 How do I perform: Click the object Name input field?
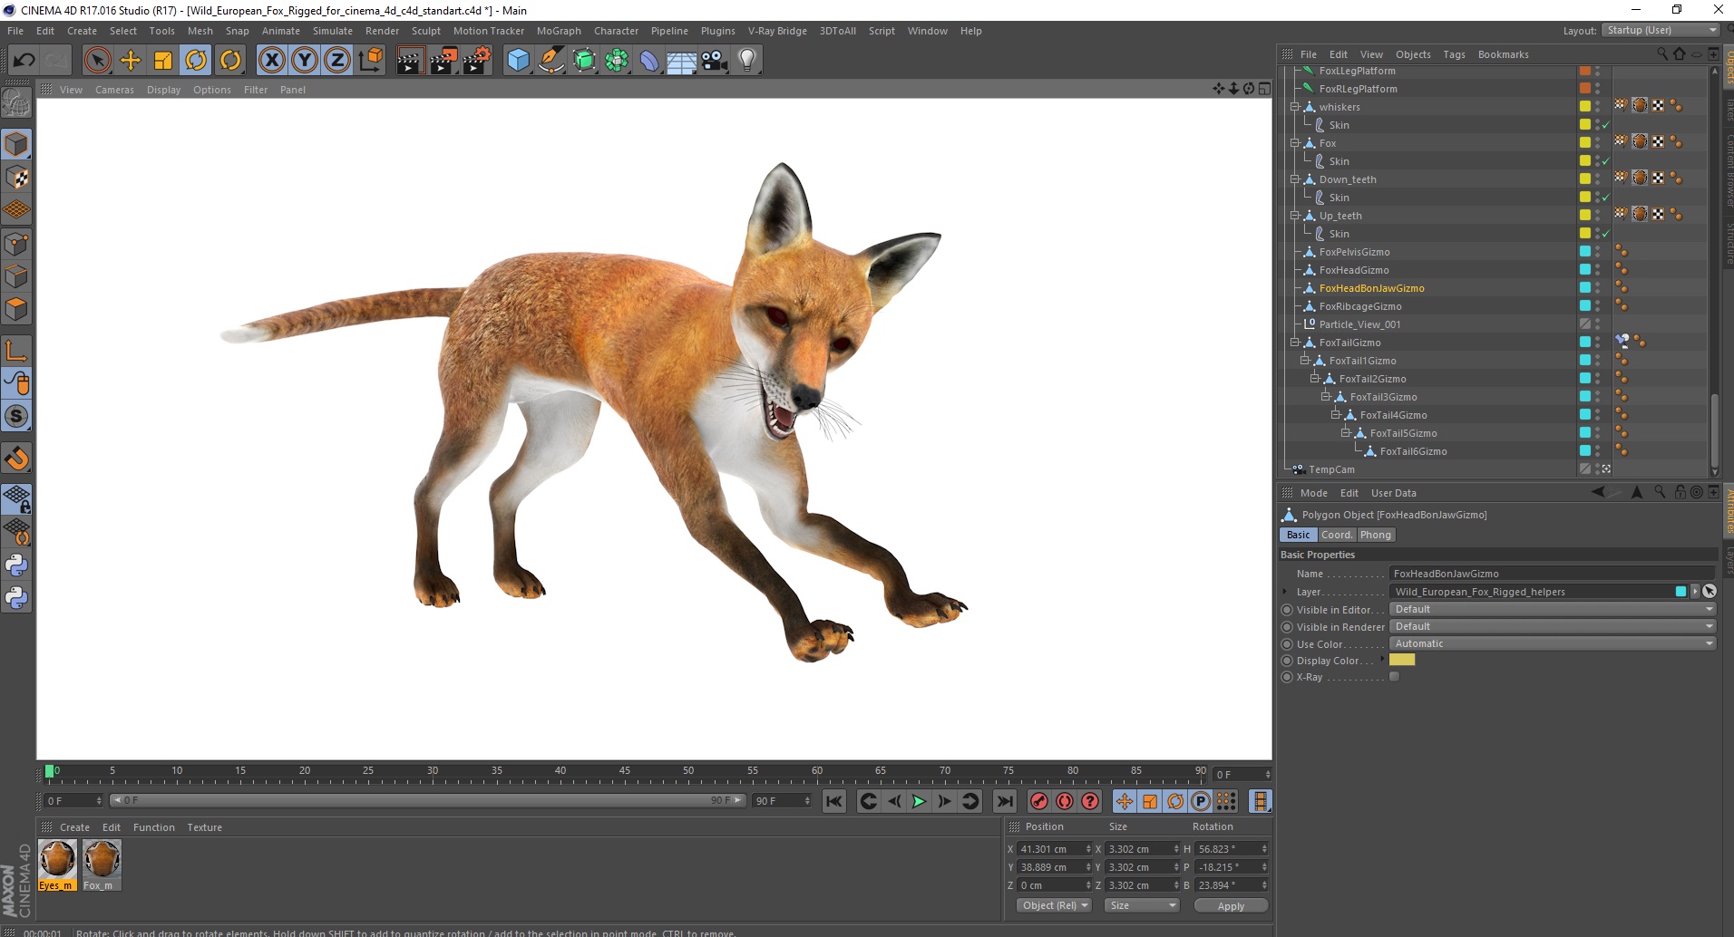tap(1552, 574)
